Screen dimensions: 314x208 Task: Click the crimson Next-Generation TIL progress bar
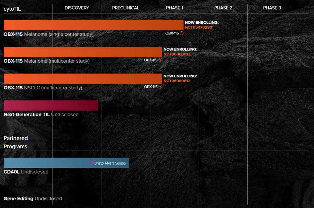[x=51, y=105]
